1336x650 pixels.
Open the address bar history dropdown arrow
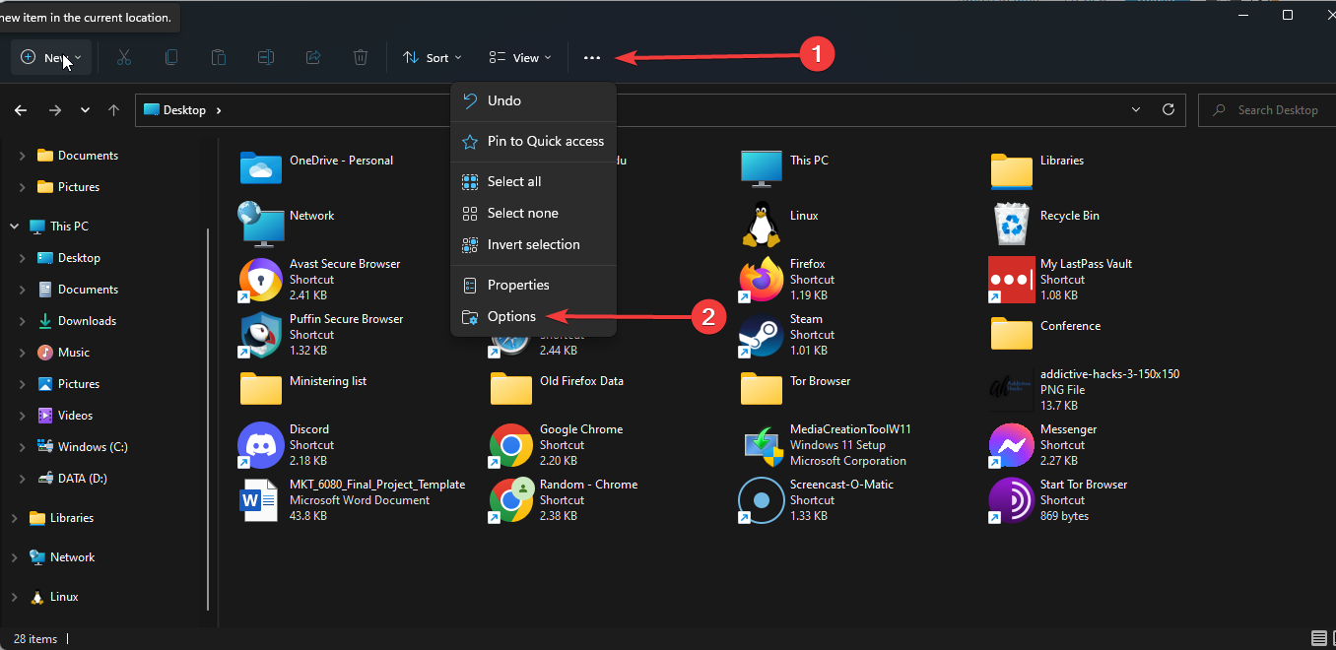(x=1136, y=110)
